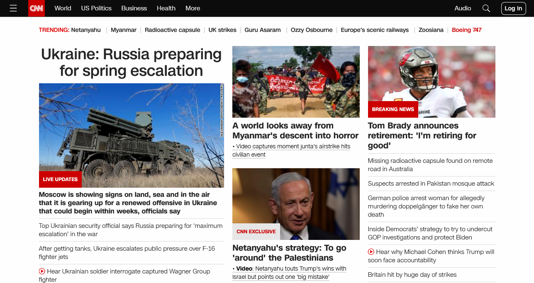
Task: Click the Log In button
Action: pos(513,8)
